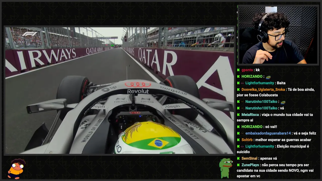The width and height of the screenshot is (322, 181).
Task: Click the F1 onboard race video
Action: [119, 90]
